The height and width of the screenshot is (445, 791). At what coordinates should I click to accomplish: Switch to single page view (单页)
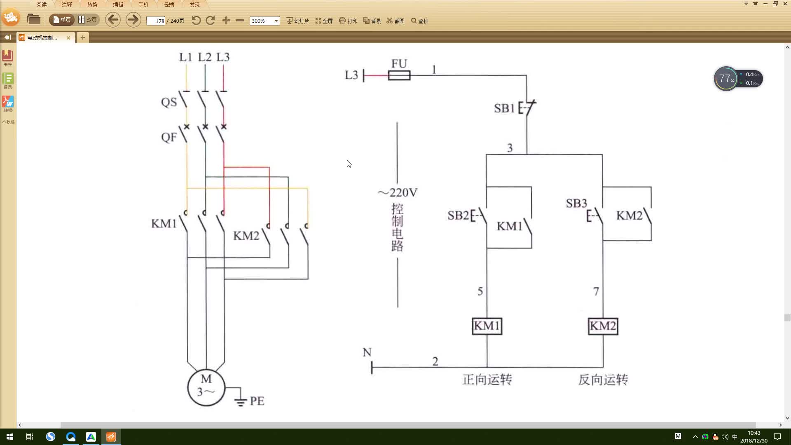pos(62,20)
